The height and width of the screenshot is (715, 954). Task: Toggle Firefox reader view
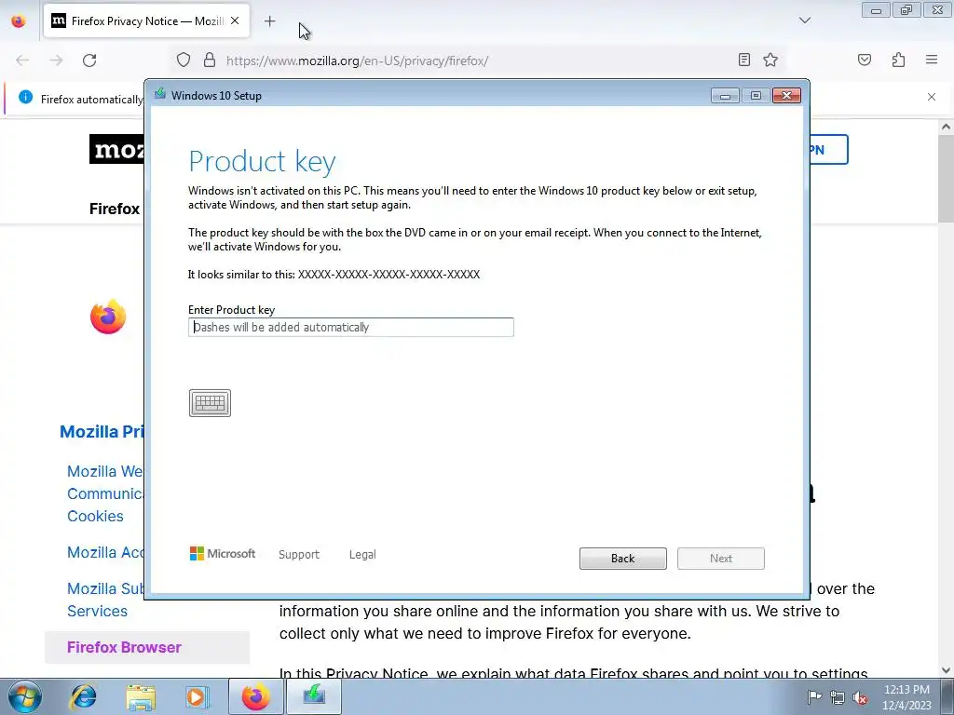coord(744,60)
